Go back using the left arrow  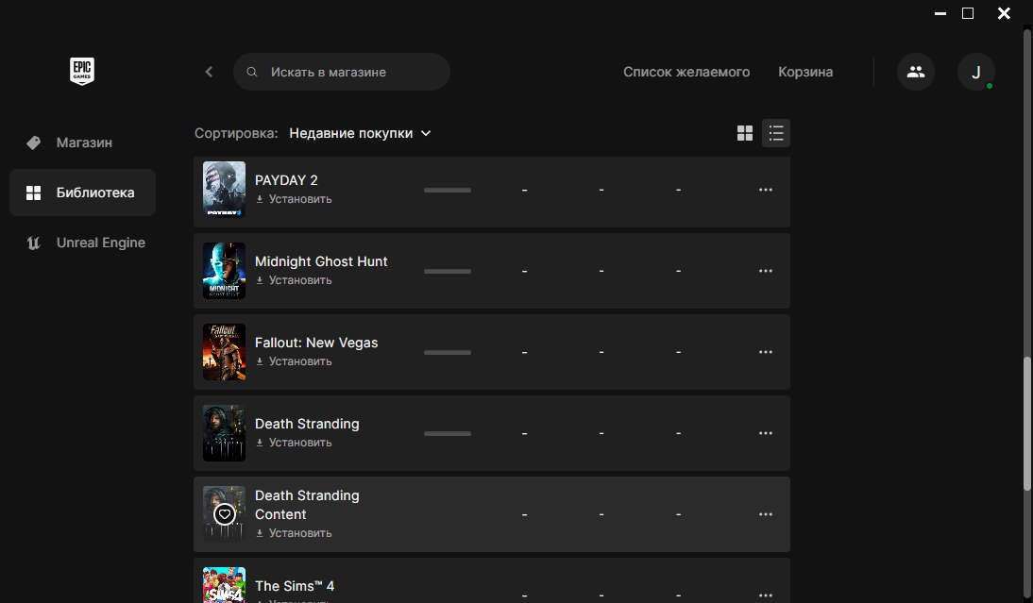point(209,72)
